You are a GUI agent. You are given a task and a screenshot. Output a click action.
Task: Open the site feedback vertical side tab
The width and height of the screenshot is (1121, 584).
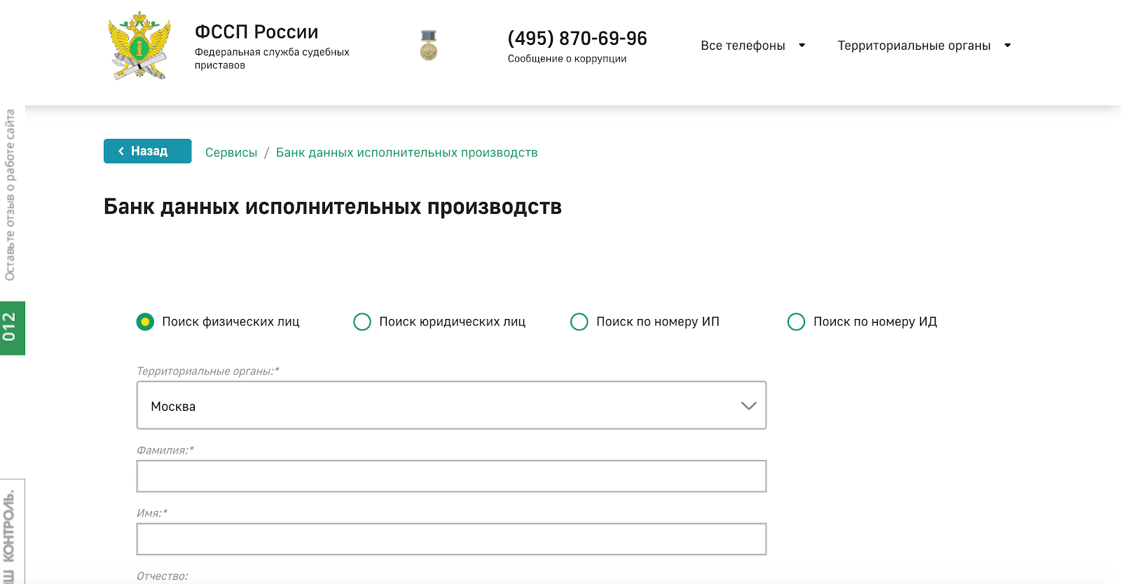click(10, 195)
